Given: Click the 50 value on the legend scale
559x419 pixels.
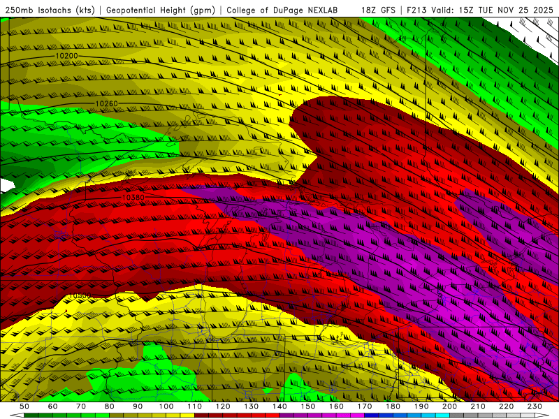Looking at the screenshot, I should [24, 406].
